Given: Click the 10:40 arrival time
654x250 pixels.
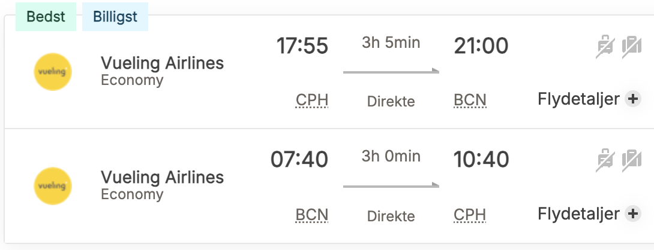Looking at the screenshot, I should pos(481,160).
